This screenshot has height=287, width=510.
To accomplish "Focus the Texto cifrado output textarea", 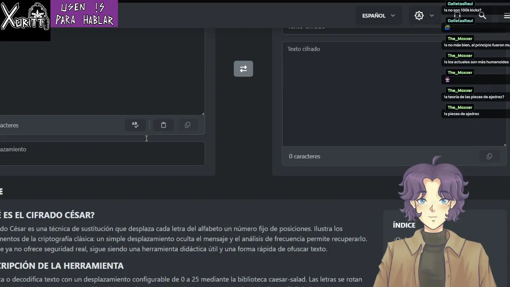I will point(394,94).
